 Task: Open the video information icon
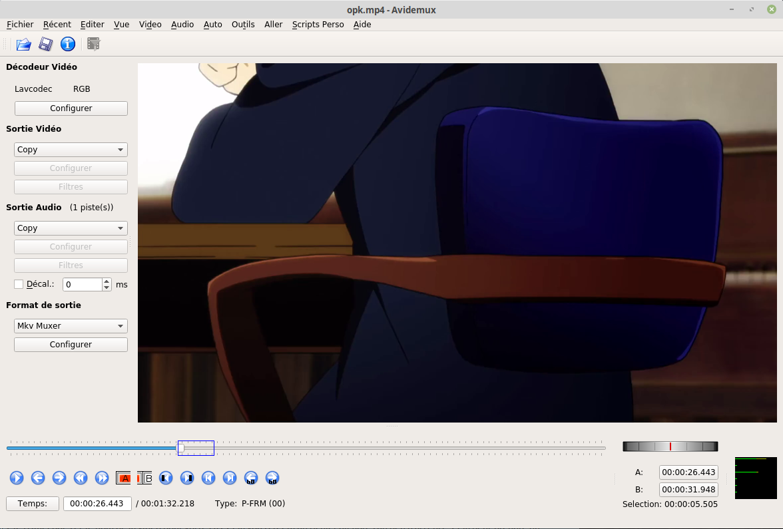(67, 45)
